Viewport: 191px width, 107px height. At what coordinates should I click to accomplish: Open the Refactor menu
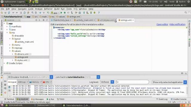tap(48, 9)
